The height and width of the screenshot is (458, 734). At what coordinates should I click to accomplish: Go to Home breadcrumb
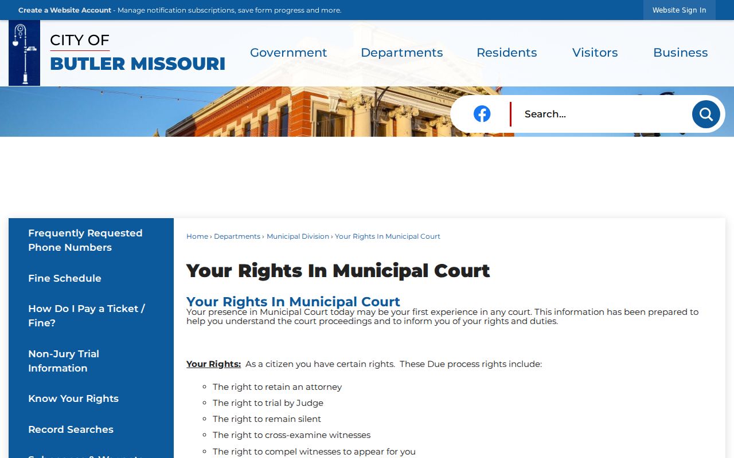coord(197,236)
